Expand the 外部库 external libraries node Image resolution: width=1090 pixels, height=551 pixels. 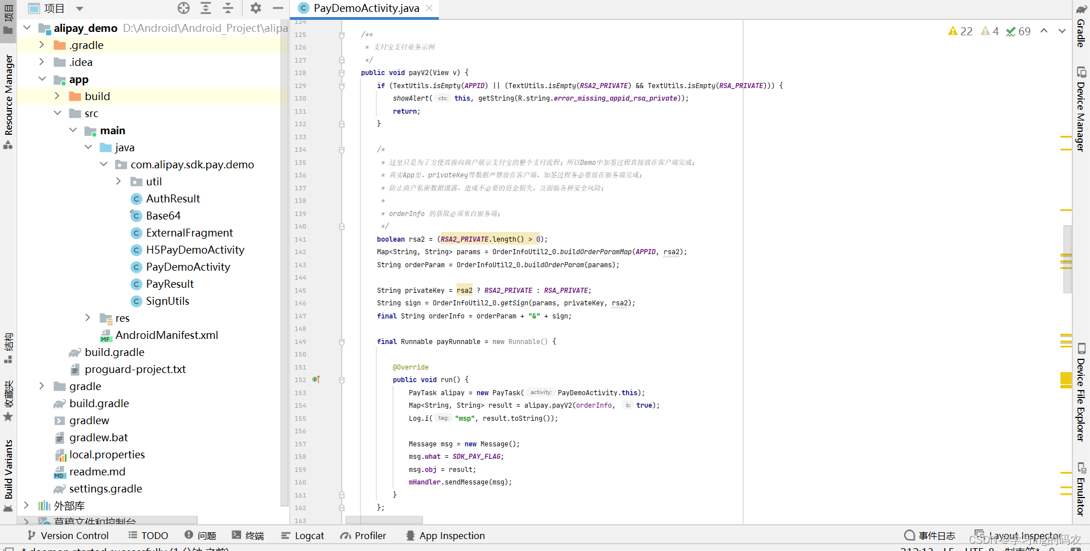26,505
